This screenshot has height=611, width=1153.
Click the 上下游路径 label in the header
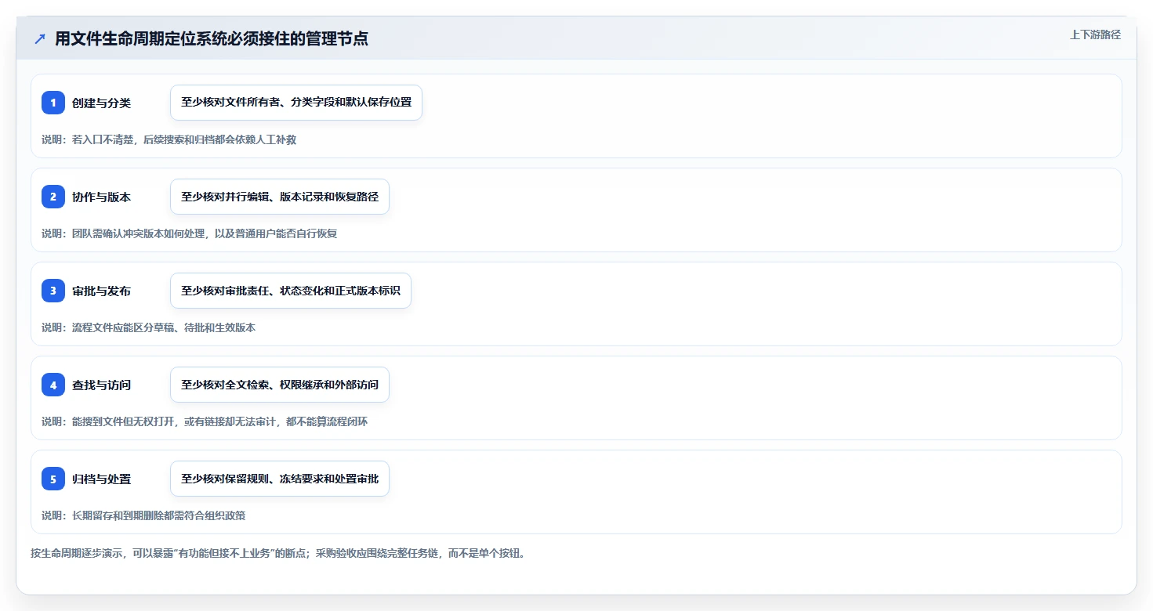tap(1095, 34)
